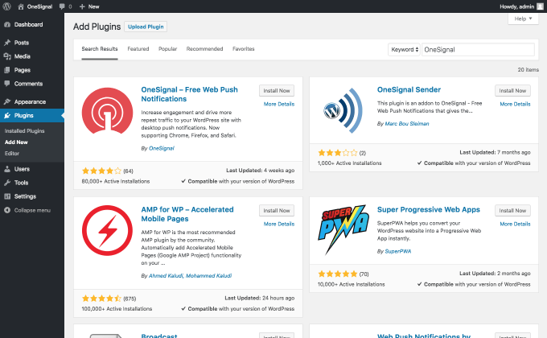Open author link SuperPWA
Image resolution: width=547 pixels, height=338 pixels.
(397, 251)
